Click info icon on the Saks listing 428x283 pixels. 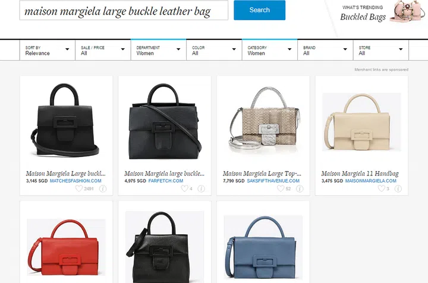[x=300, y=188]
